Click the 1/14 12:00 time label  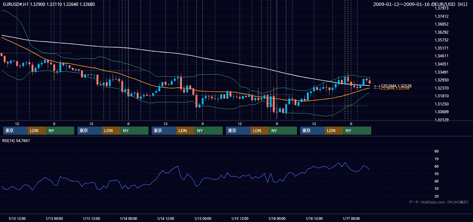[x=165, y=219]
